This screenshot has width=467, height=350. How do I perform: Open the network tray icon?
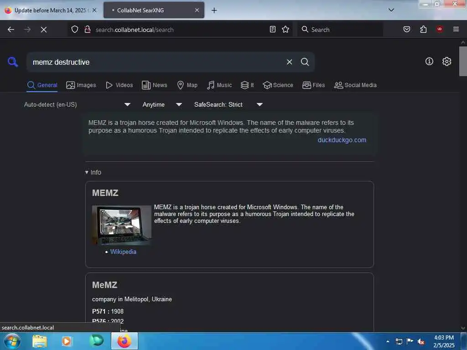(x=399, y=341)
